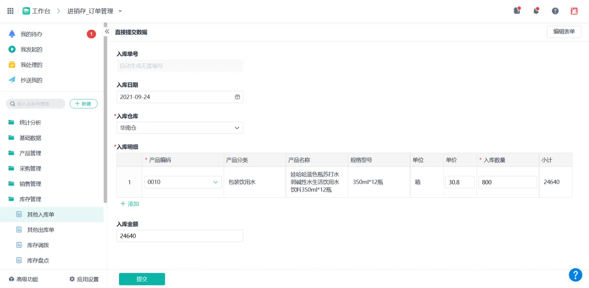Expand the 进销存_订单管理 app dropdown arrow
Viewport: 589px width, 288px height.
pyautogui.click(x=120, y=11)
